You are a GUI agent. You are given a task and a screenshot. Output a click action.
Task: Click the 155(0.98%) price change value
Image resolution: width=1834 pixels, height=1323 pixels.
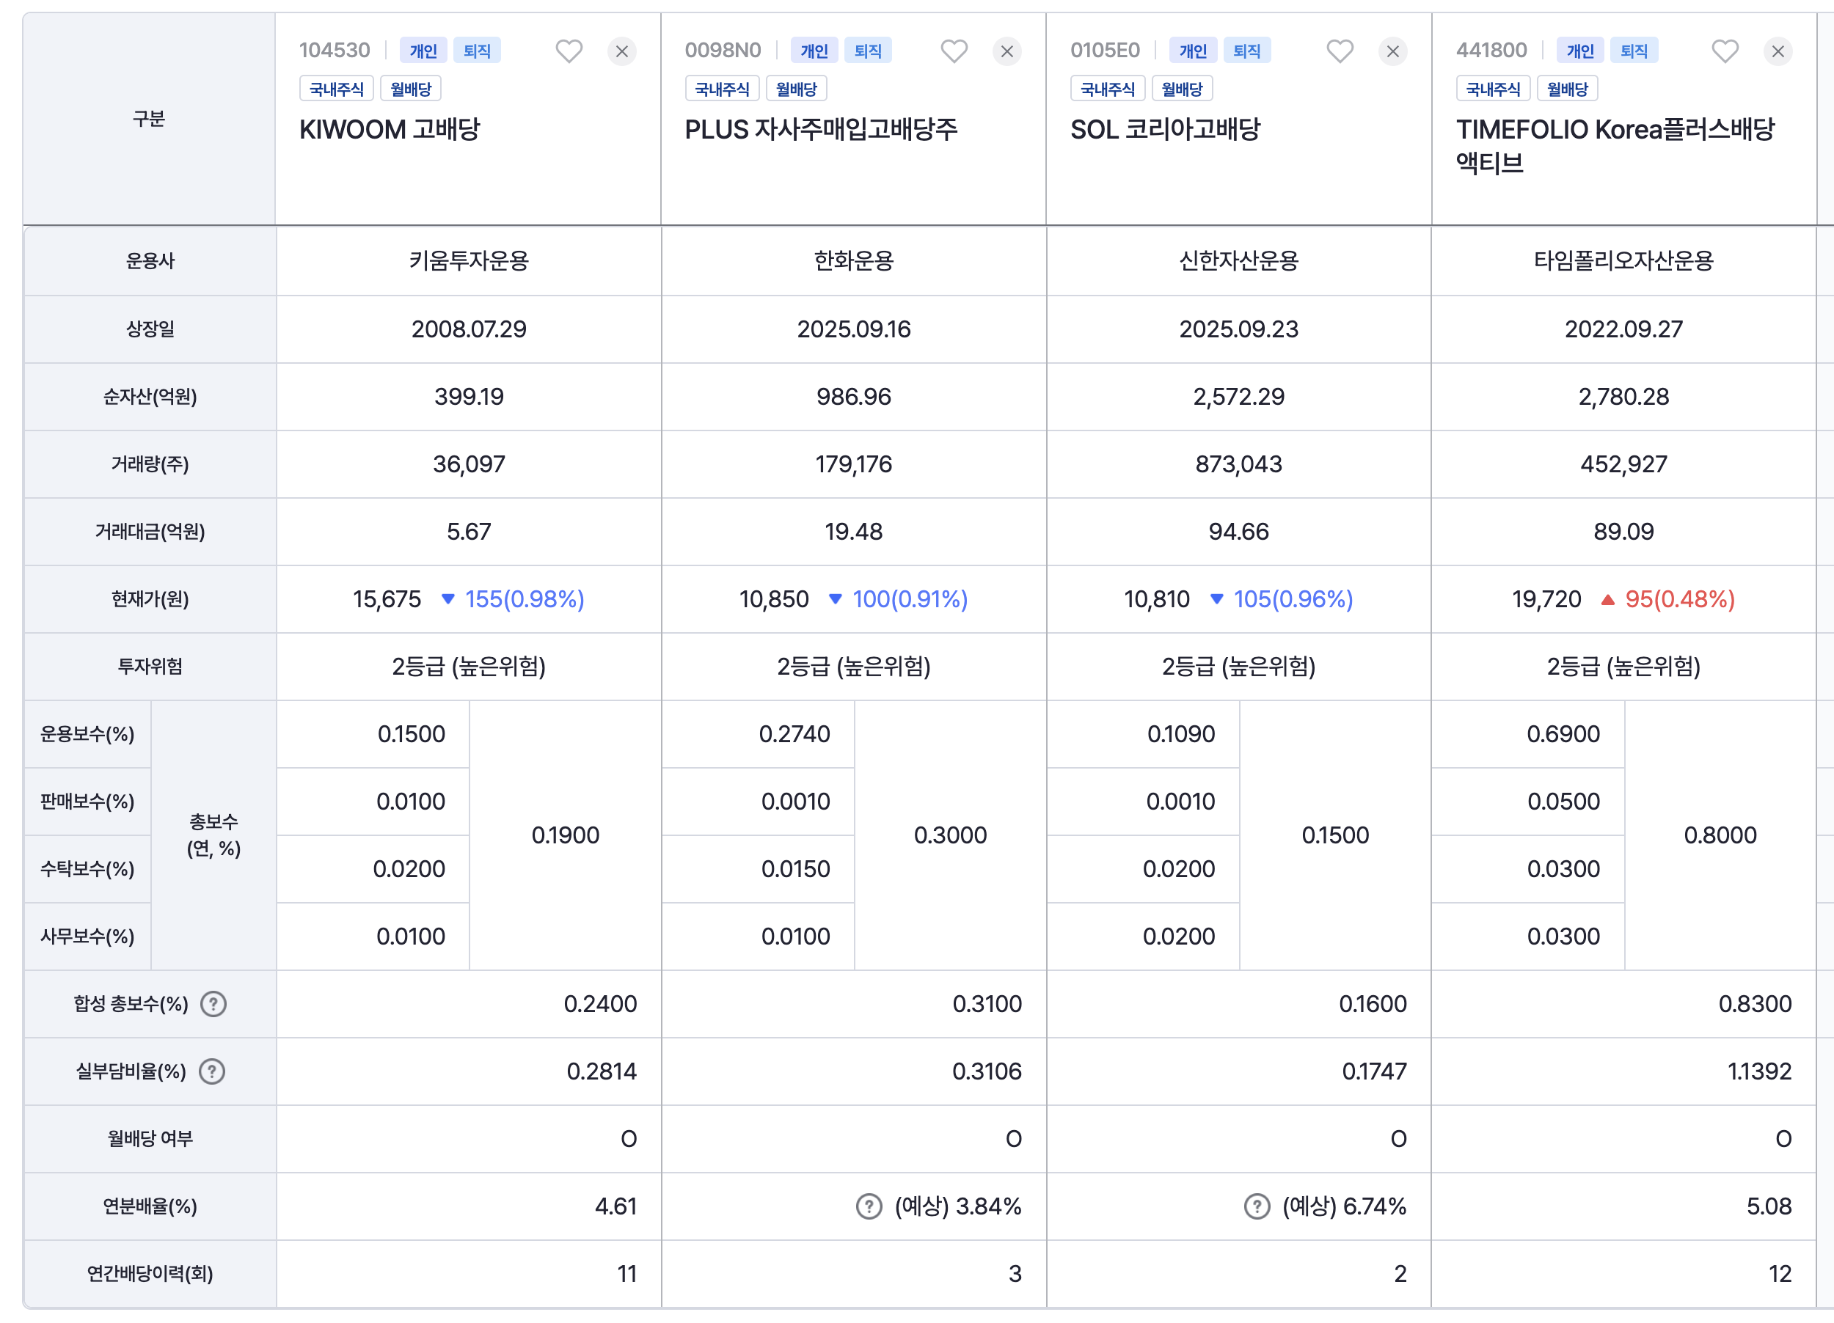[524, 599]
